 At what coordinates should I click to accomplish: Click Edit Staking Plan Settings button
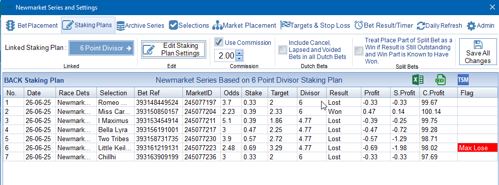click(x=174, y=50)
